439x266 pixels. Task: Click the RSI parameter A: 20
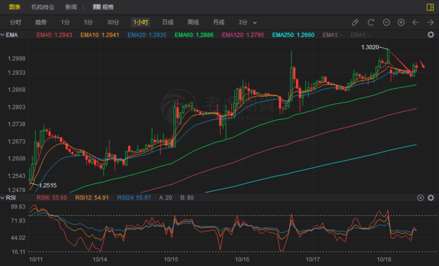[x=166, y=198]
